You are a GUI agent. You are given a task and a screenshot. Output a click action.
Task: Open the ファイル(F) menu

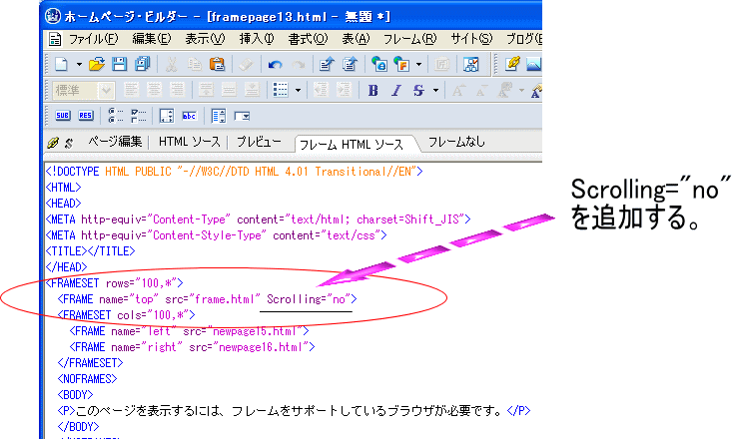pos(93,38)
